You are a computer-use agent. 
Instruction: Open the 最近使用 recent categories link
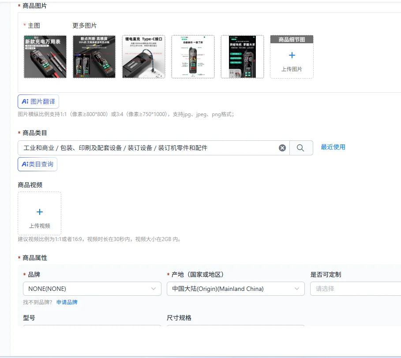[333, 147]
